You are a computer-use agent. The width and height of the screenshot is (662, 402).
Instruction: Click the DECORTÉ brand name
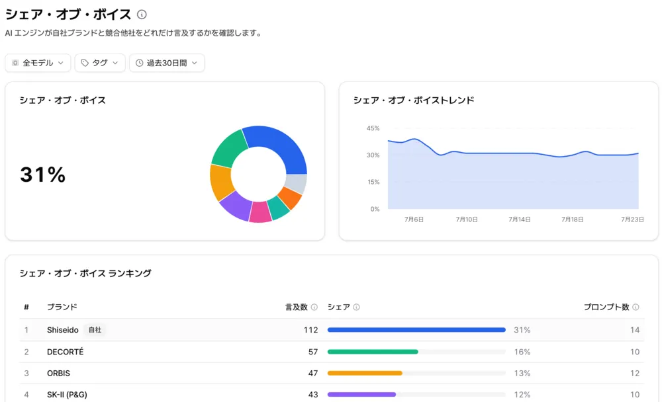pos(65,352)
